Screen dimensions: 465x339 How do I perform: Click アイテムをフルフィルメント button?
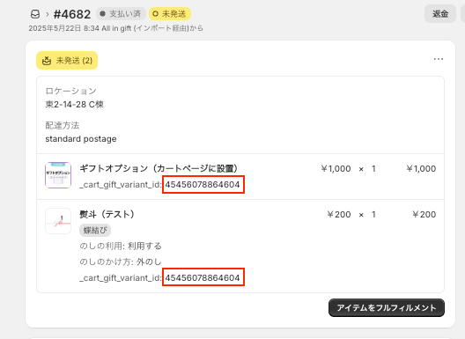(387, 307)
